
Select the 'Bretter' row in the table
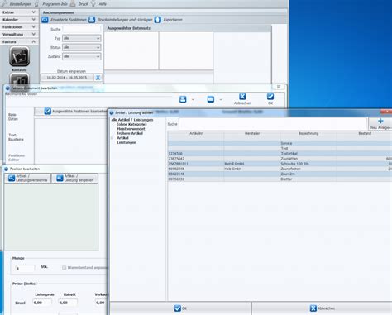(x=280, y=179)
